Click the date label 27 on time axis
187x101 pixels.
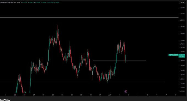coord(62,95)
